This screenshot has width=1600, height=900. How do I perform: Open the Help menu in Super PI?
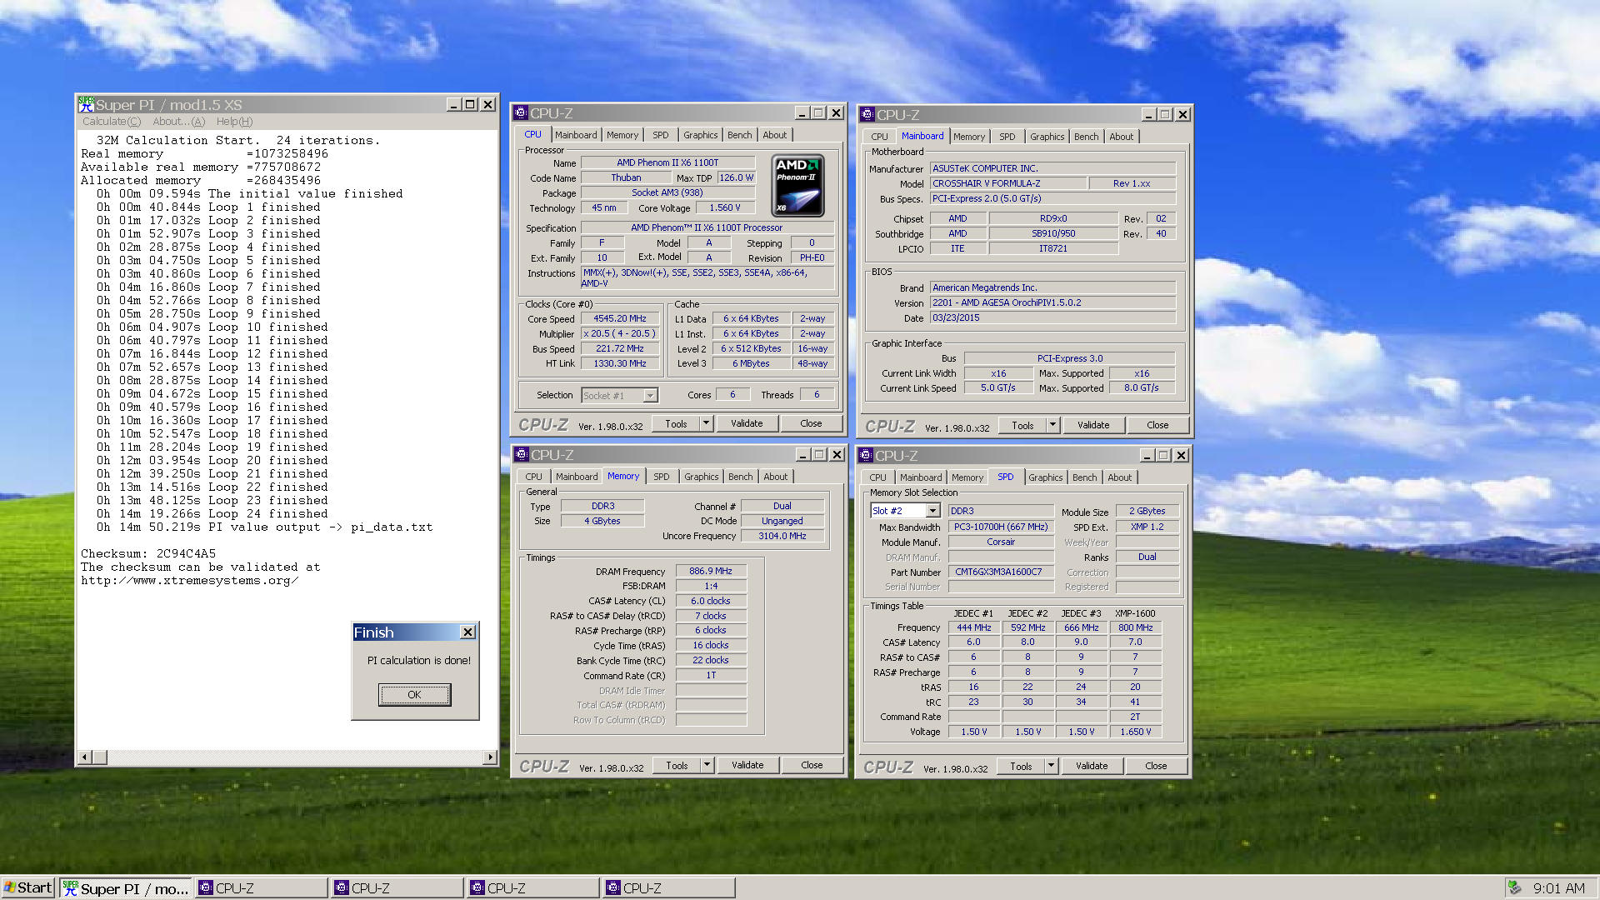(234, 122)
